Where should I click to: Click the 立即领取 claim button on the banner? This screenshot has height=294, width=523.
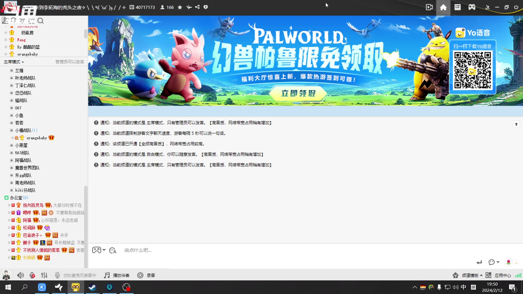tap(298, 93)
